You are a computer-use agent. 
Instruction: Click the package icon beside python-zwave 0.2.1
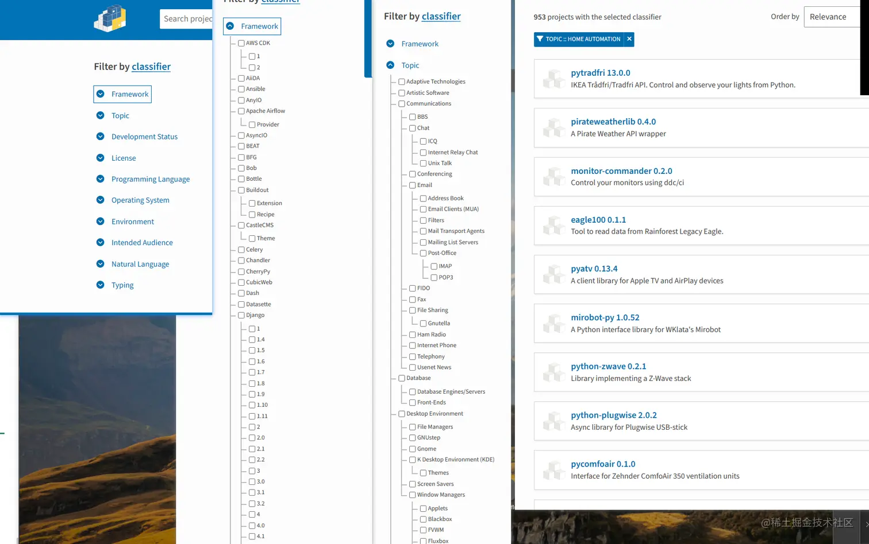pyautogui.click(x=554, y=372)
